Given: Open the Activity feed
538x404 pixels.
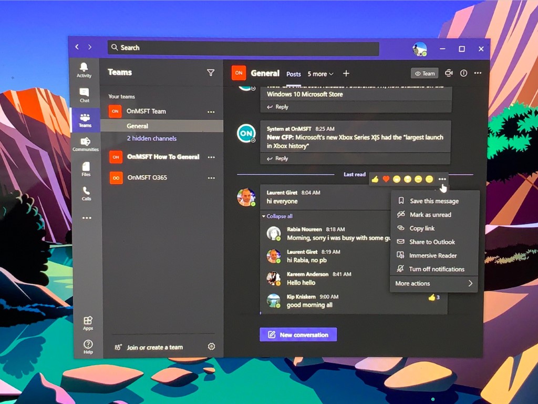Looking at the screenshot, I should click(x=84, y=69).
